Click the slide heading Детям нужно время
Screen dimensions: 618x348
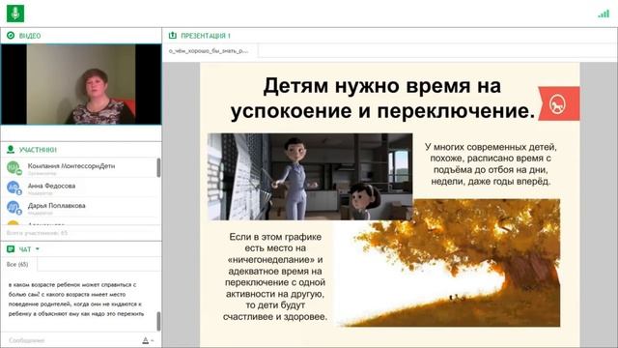(382, 98)
